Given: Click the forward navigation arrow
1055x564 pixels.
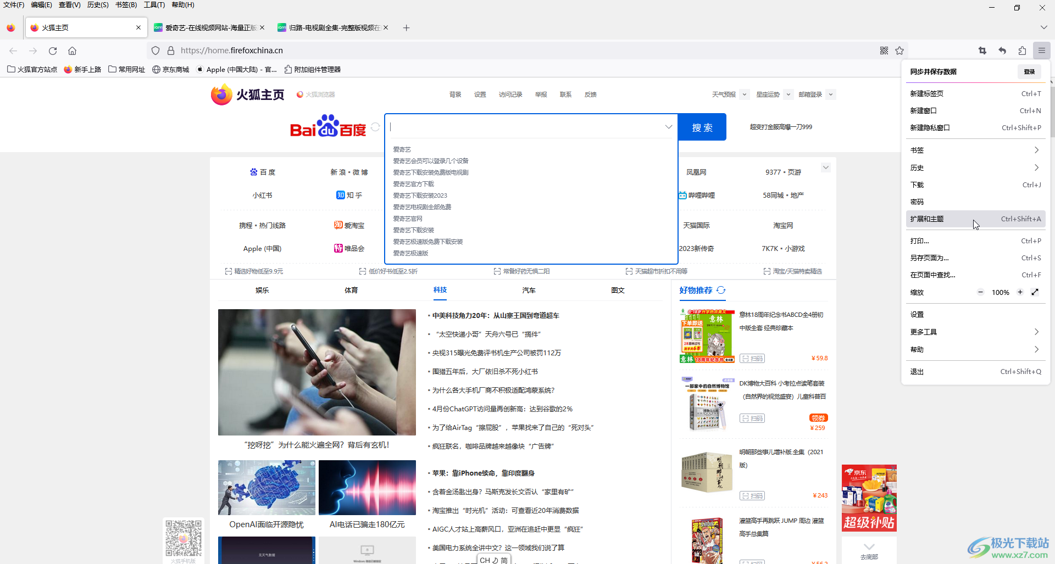Looking at the screenshot, I should 33,51.
